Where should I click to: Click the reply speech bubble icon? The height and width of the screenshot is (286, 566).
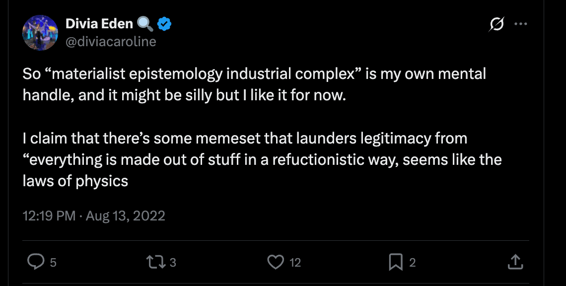click(36, 262)
